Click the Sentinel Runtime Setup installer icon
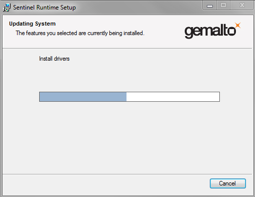 (x=7, y=8)
